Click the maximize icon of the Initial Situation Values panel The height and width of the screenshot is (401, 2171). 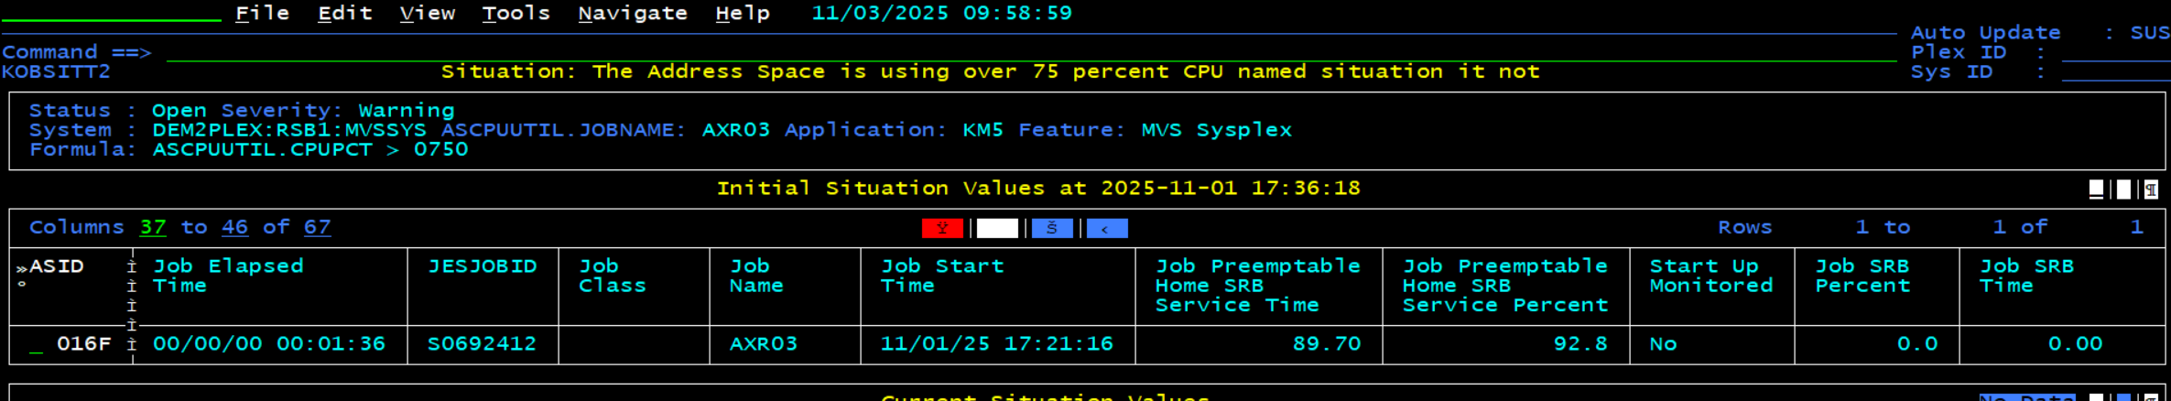click(2123, 190)
